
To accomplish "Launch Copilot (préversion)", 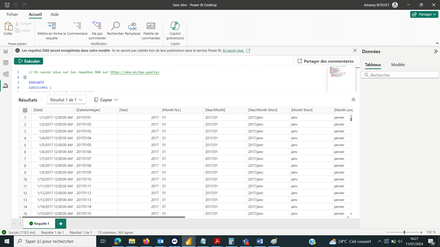I will tap(175, 31).
